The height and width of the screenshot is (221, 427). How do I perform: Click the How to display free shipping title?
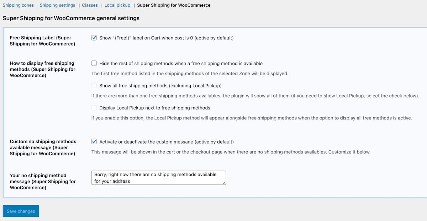point(42,69)
